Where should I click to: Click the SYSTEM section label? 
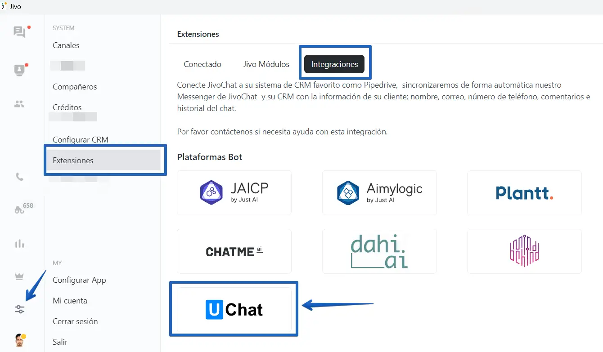[63, 28]
